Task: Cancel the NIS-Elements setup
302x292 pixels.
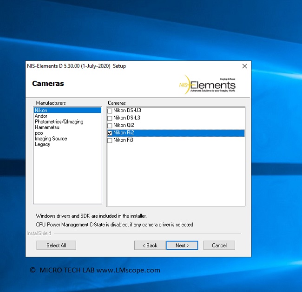Action: point(219,246)
